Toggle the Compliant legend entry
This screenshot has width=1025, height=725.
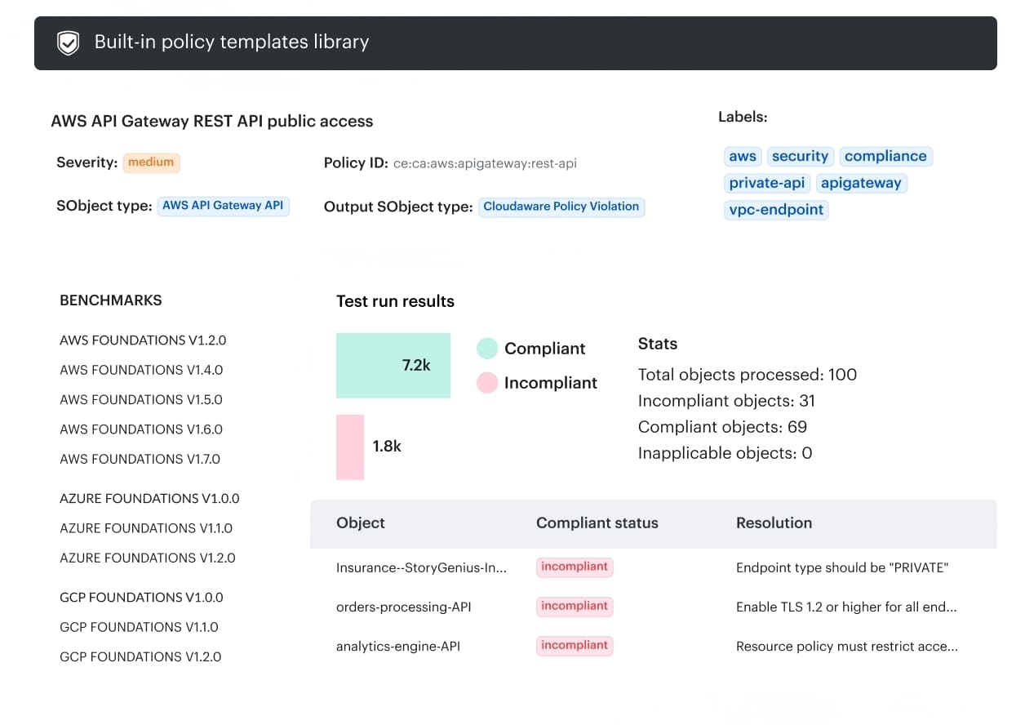[x=545, y=349]
